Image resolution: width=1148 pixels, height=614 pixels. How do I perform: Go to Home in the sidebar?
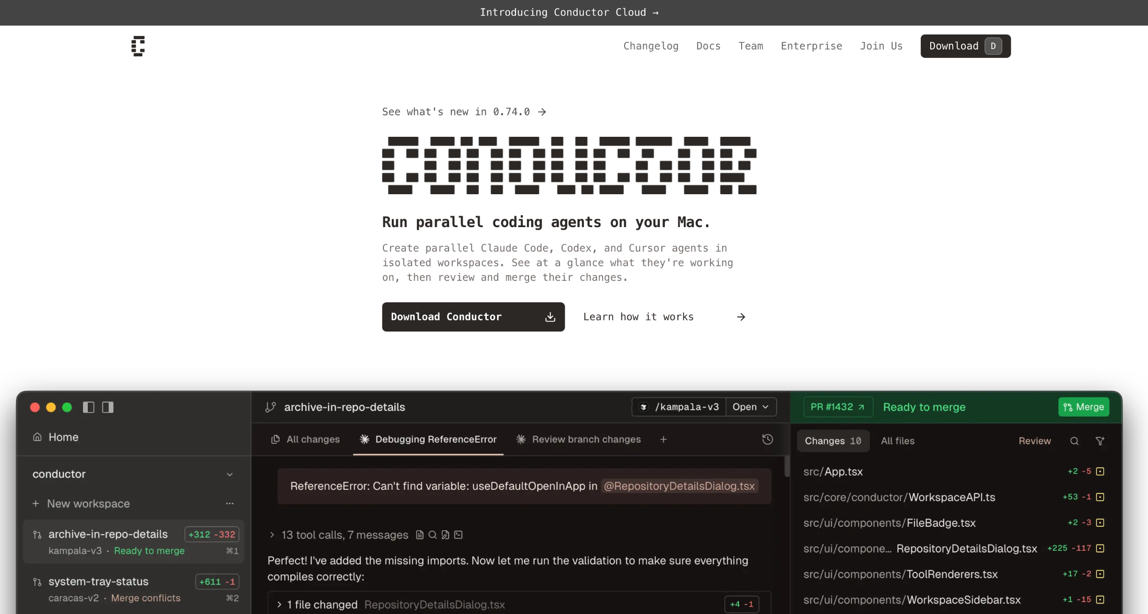coord(56,437)
